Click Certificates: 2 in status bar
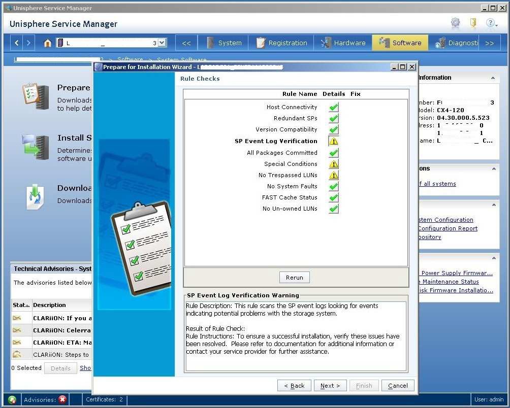The image size is (510, 408). [x=105, y=399]
